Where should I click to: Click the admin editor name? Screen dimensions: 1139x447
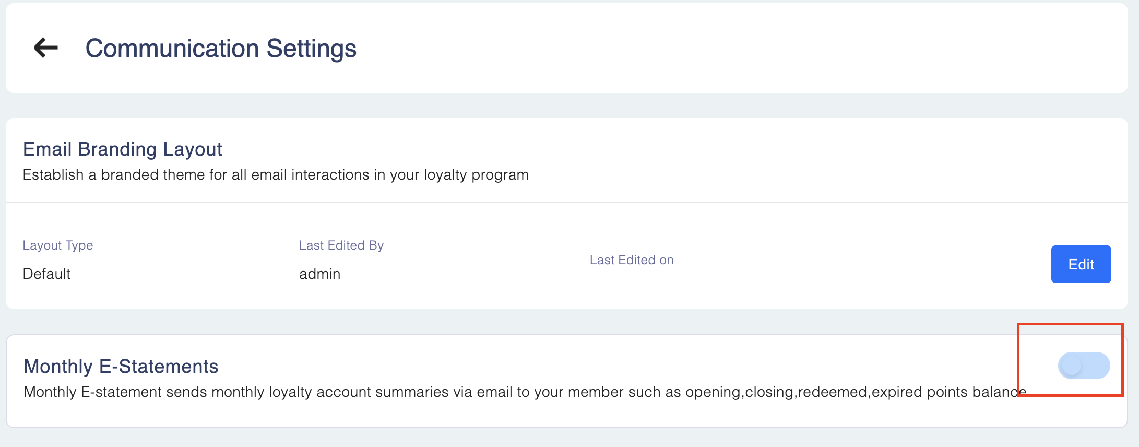(x=319, y=274)
